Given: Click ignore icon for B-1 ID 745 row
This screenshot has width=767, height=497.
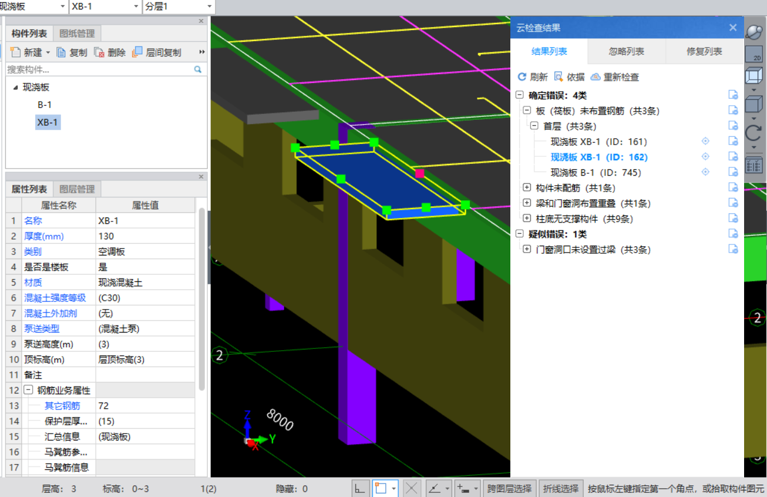Looking at the screenshot, I should (733, 172).
